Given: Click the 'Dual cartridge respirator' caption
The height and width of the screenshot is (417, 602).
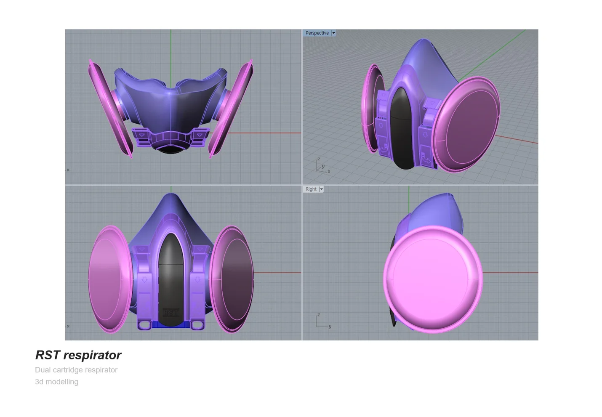Looking at the screenshot, I should [x=76, y=370].
